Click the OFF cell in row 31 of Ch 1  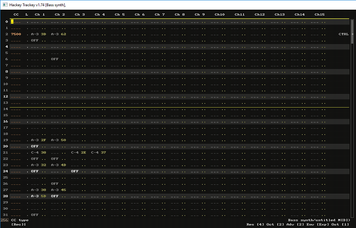click(35, 215)
